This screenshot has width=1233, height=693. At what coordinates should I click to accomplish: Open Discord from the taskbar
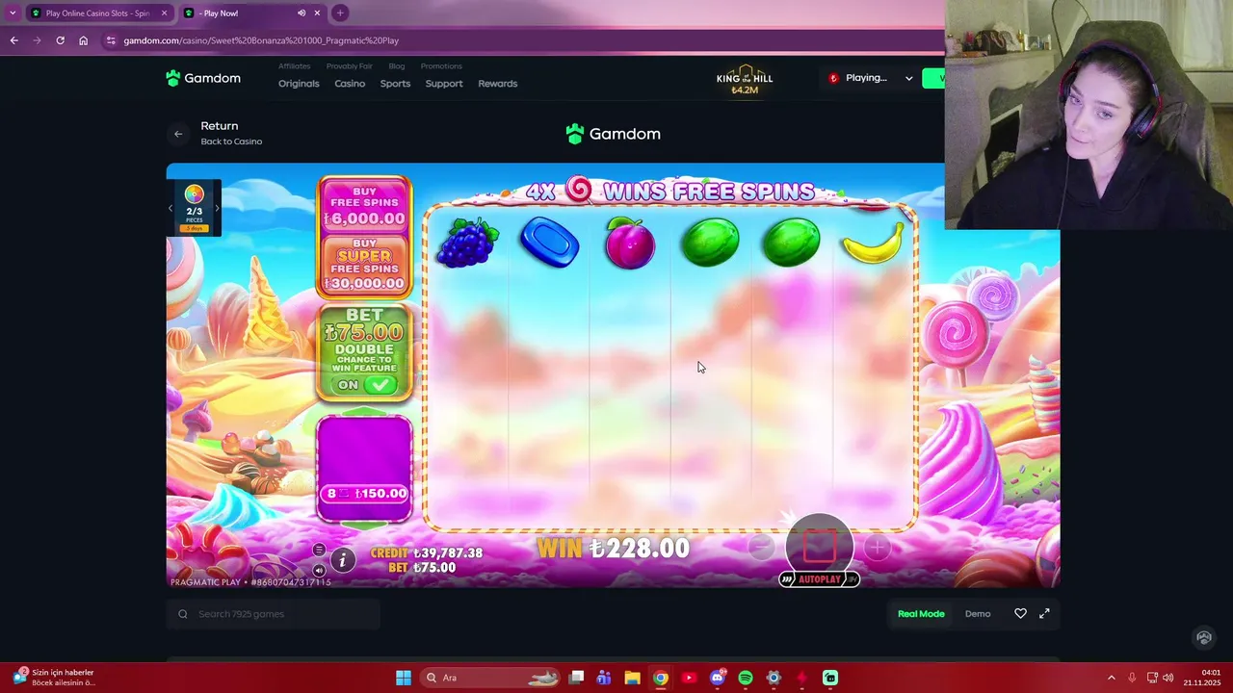point(718,678)
